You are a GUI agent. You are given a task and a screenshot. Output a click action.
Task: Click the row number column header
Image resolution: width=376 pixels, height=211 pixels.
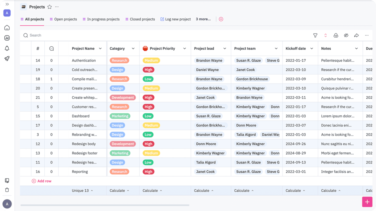[38, 49]
